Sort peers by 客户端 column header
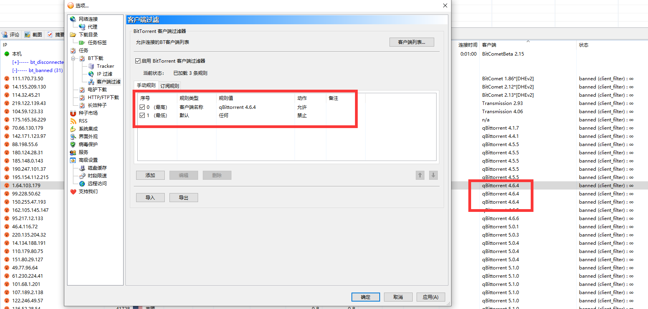 coord(489,45)
